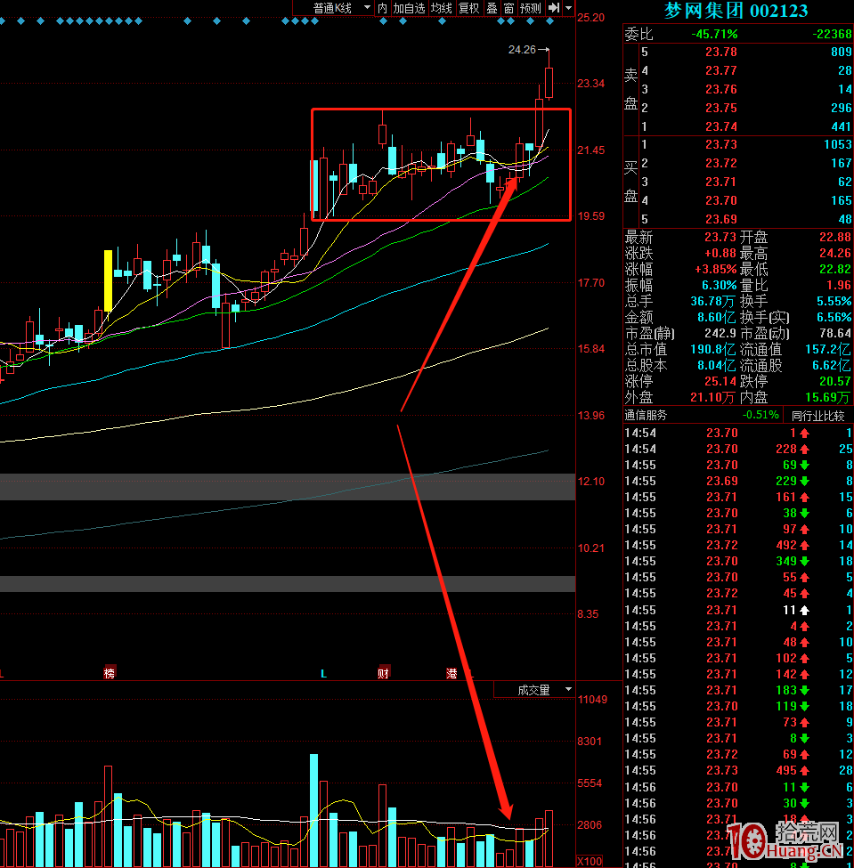Click the 涨幅 +3.85% value

tap(716, 270)
